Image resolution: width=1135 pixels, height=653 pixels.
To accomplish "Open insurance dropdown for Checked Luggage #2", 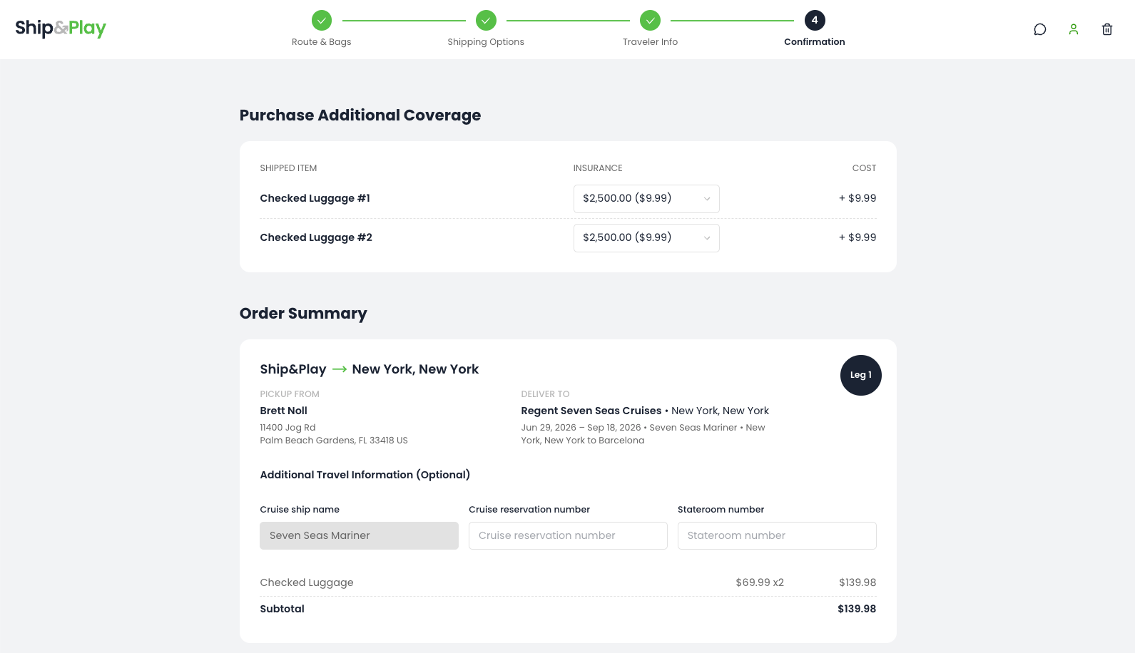I will 646,238.
